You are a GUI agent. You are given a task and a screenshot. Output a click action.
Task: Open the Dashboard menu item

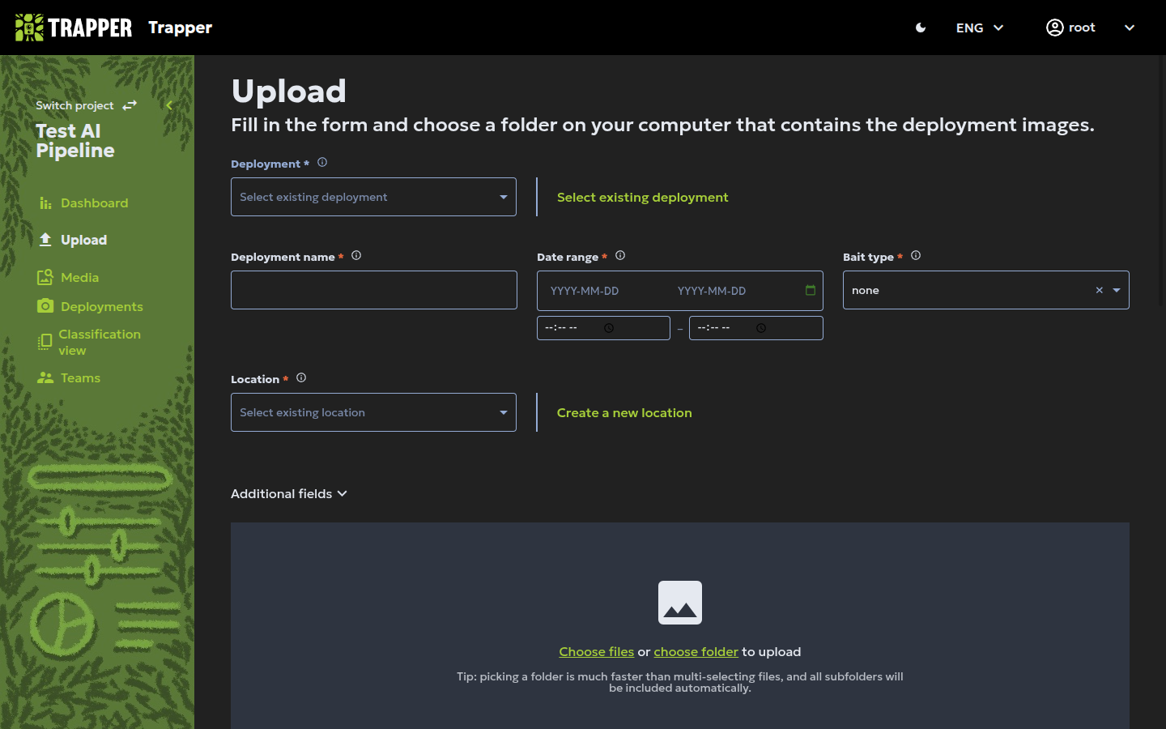tap(94, 203)
